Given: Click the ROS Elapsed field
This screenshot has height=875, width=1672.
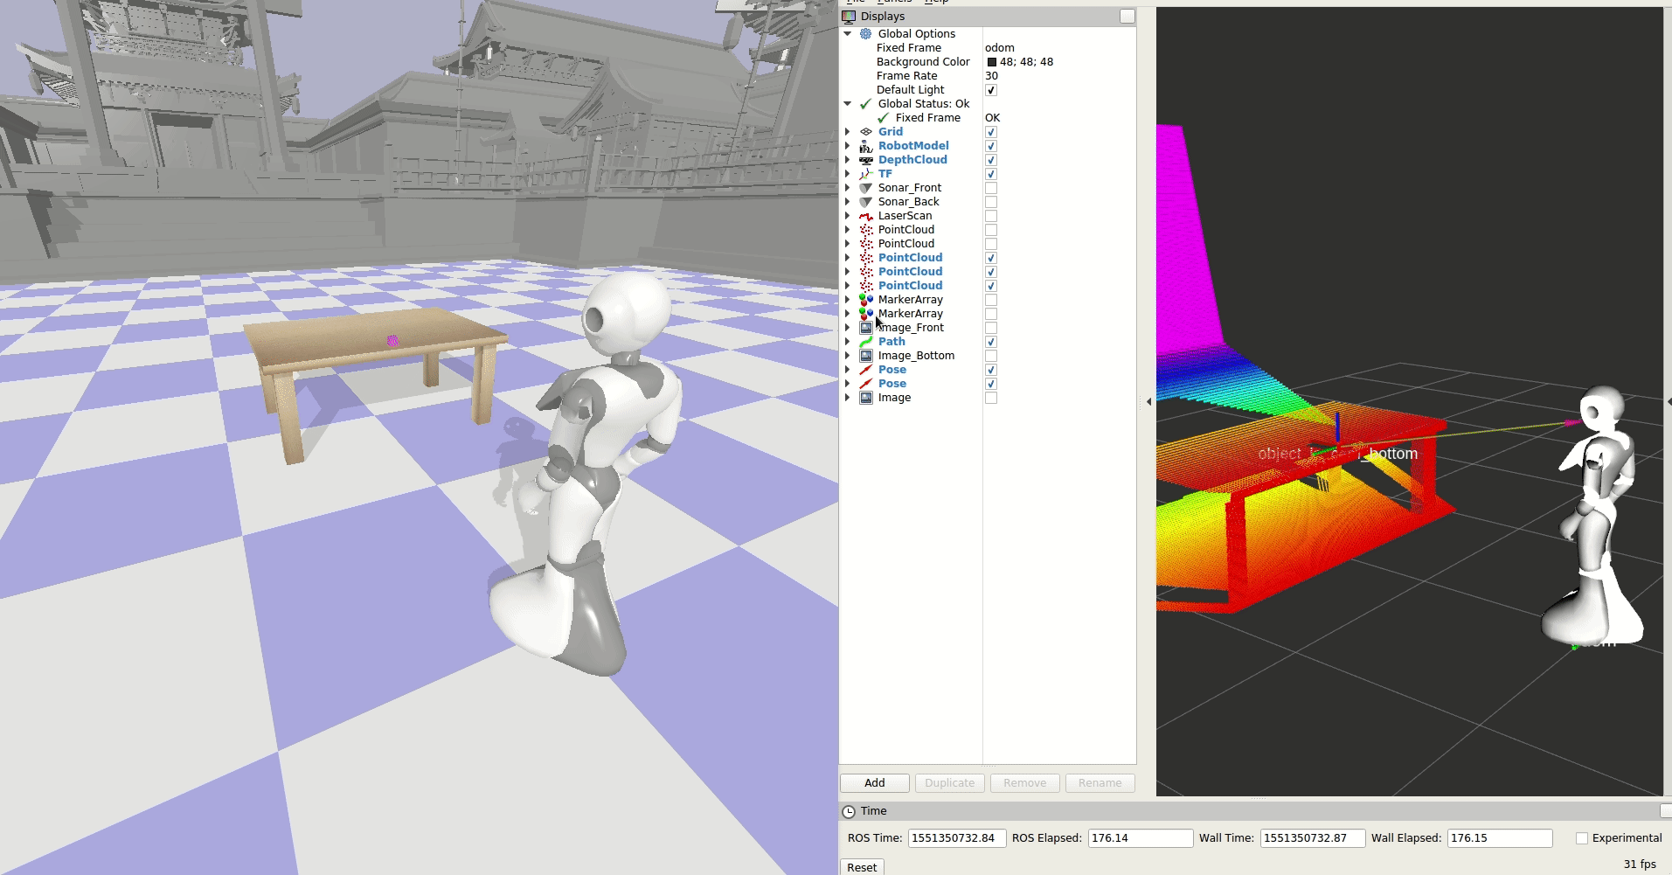Looking at the screenshot, I should (x=1141, y=838).
